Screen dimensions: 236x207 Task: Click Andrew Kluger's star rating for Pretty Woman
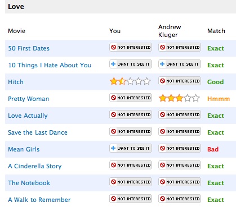(x=179, y=98)
